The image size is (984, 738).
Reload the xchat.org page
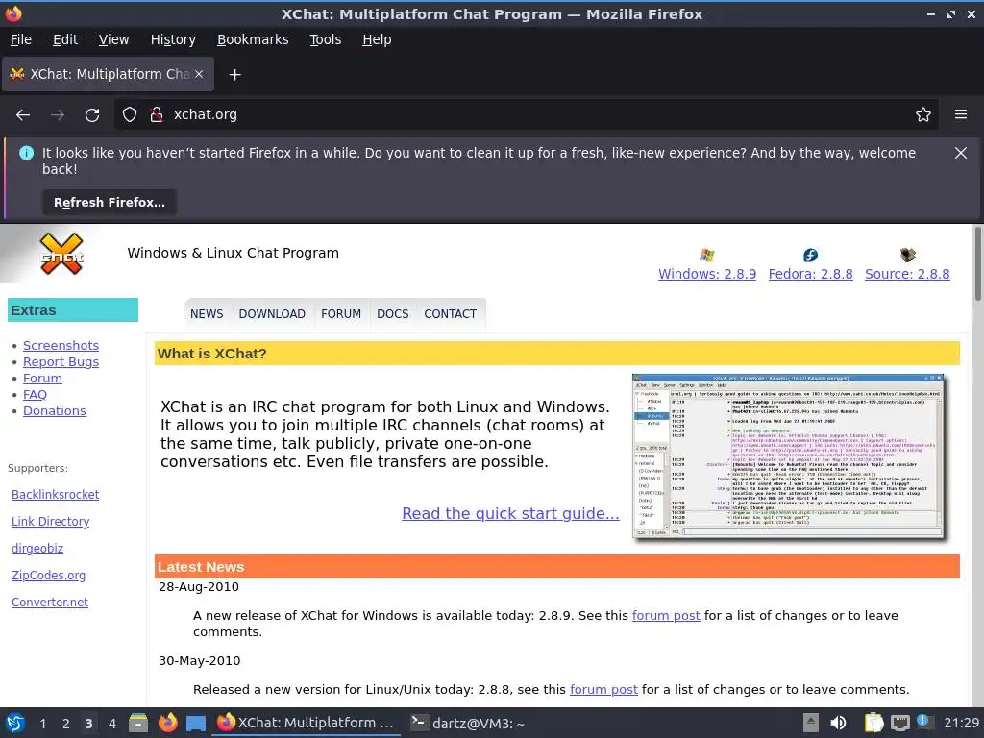click(92, 115)
